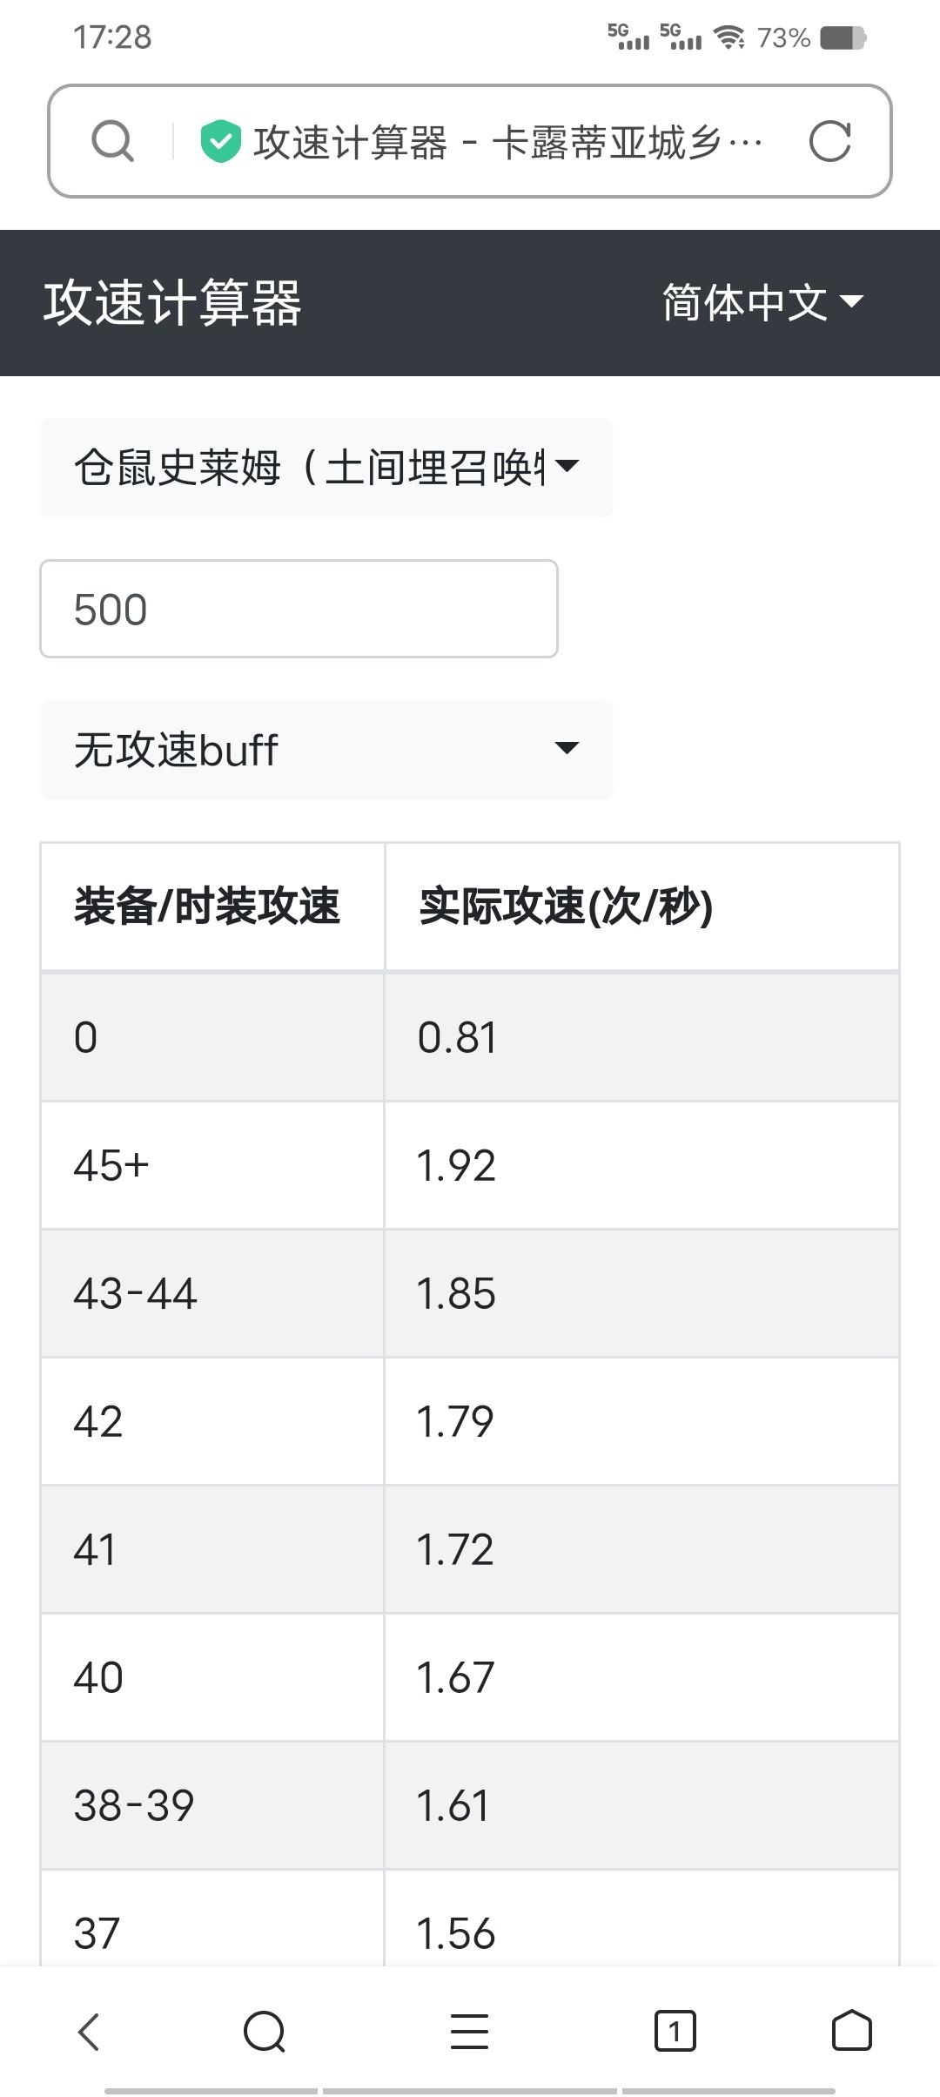
Task: Tap the 1.85 attack speed cell
Action: (x=642, y=1293)
